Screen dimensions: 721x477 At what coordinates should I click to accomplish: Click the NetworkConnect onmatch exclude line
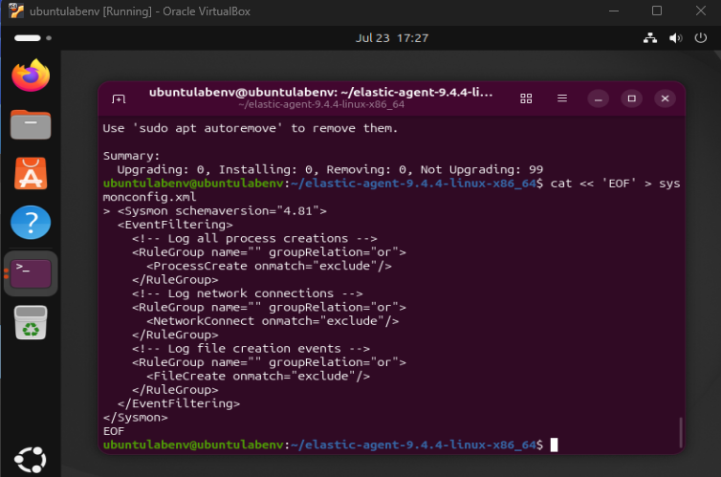(x=273, y=321)
